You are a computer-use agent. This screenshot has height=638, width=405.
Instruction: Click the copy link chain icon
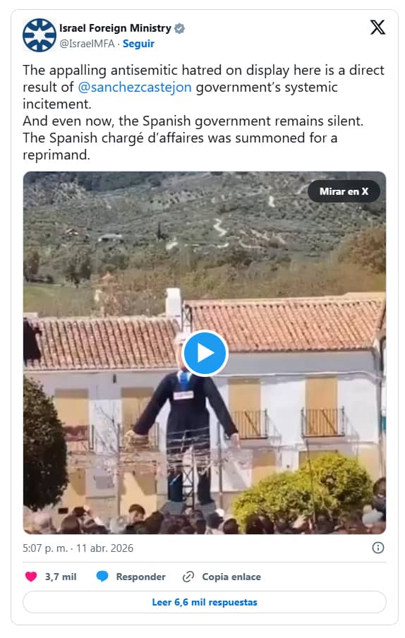[188, 576]
